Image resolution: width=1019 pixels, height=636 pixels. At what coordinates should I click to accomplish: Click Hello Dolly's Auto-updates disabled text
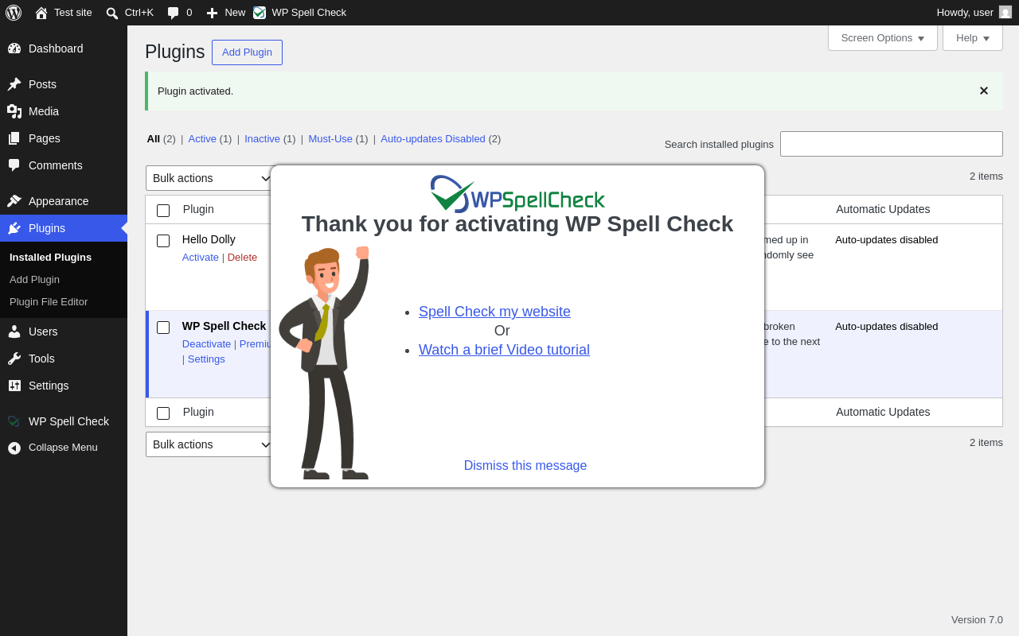pyautogui.click(x=887, y=239)
